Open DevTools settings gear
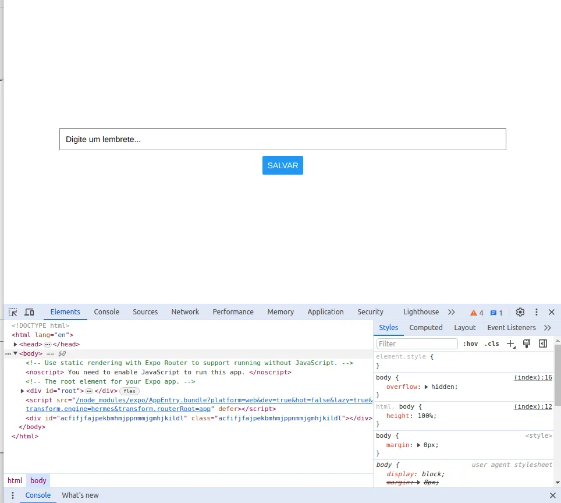Image resolution: width=561 pixels, height=503 pixels. pos(520,312)
